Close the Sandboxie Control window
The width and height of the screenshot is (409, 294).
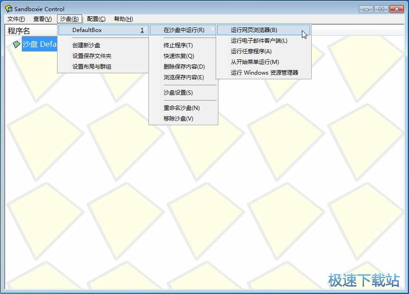click(396, 9)
